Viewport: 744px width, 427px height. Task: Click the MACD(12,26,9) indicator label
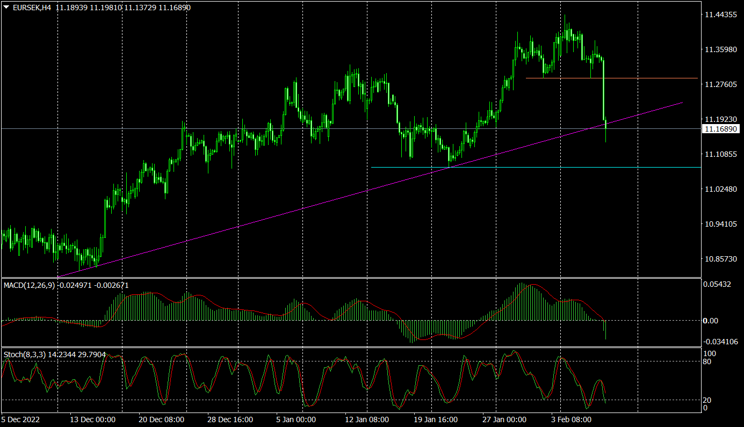point(30,285)
